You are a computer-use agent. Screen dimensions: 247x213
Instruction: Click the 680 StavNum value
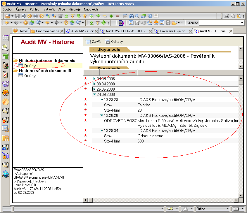[141, 141]
